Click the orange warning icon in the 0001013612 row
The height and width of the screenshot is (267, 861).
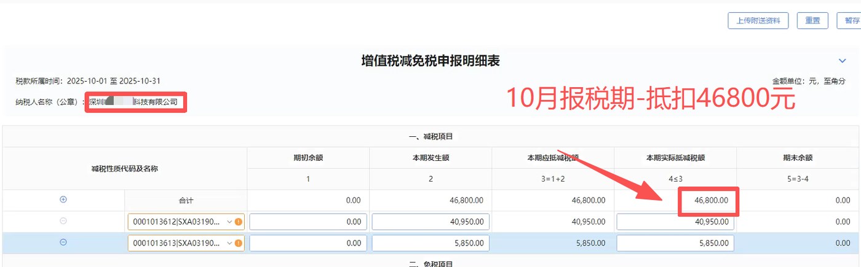238,222
